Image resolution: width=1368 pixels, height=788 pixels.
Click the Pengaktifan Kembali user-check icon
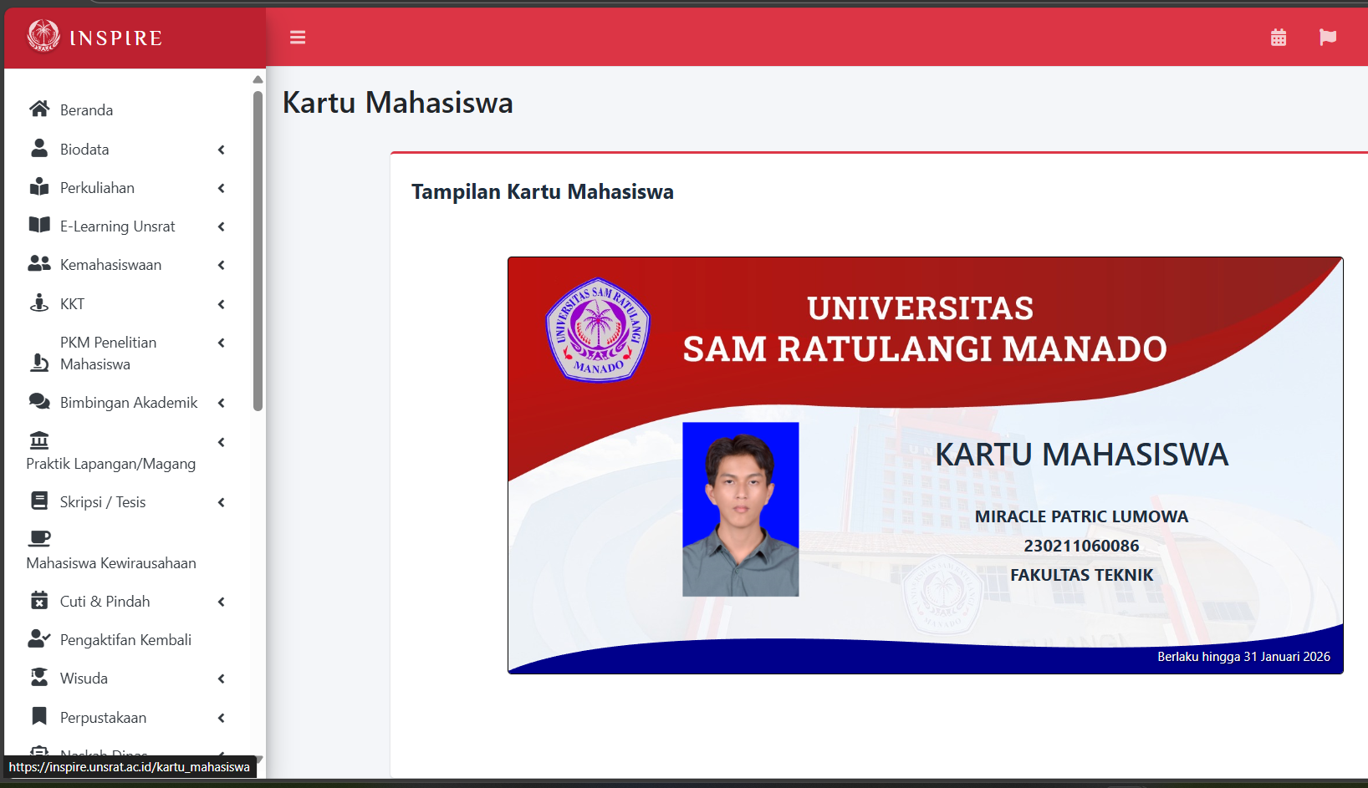[39, 638]
